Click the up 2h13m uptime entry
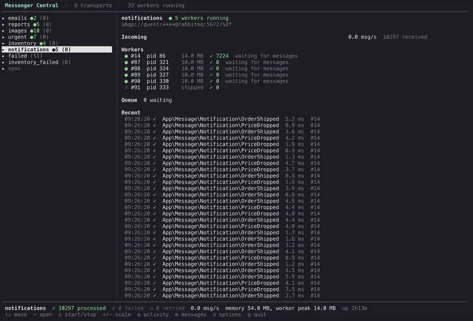Screen dimensions: 473x321 click(x=354, y=309)
